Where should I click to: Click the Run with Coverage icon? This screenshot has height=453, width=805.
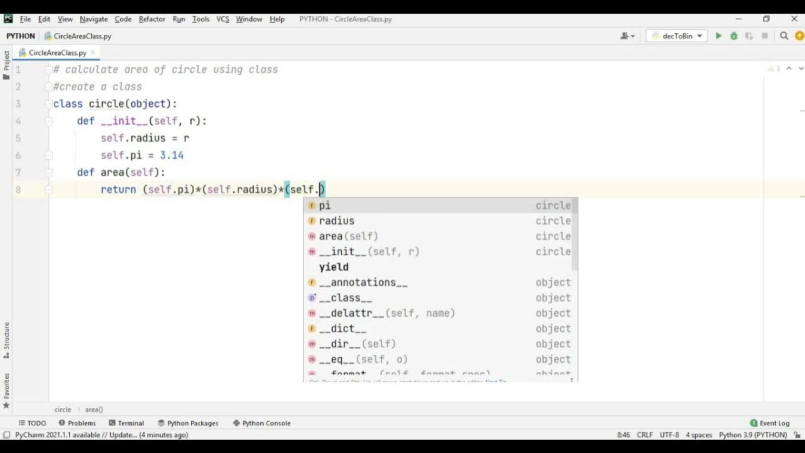click(x=749, y=36)
